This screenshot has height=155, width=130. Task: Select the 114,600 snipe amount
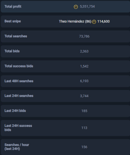[x=103, y=21]
